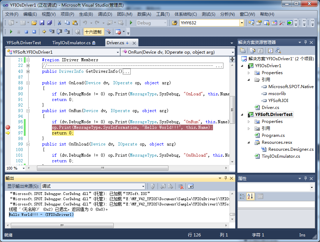The height and width of the screenshot is (242, 320).
Task: Click the View Code icon in Solution Explorer
Action: point(271,50)
